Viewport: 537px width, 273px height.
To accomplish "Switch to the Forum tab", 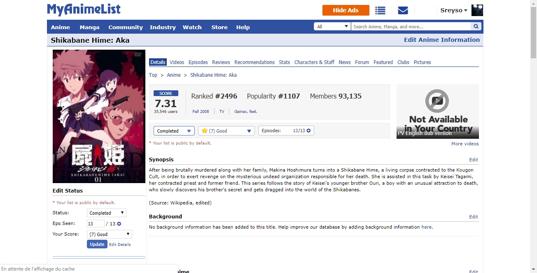I will [362, 62].
